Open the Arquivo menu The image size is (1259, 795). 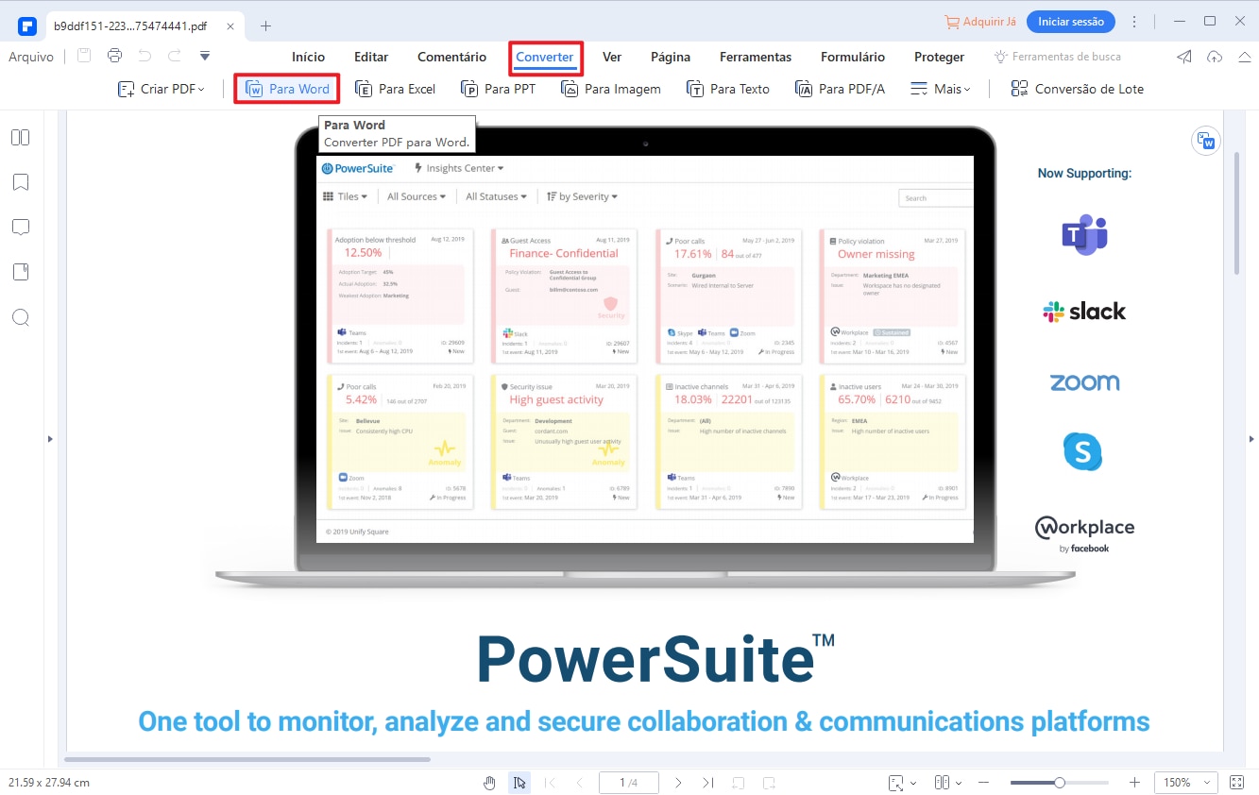[x=30, y=57]
